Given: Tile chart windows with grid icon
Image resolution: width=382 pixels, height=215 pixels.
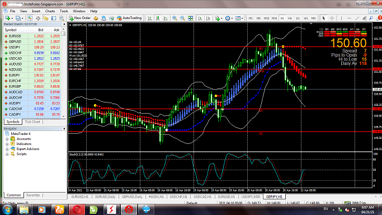Looking at the screenshot, I should [191, 18].
